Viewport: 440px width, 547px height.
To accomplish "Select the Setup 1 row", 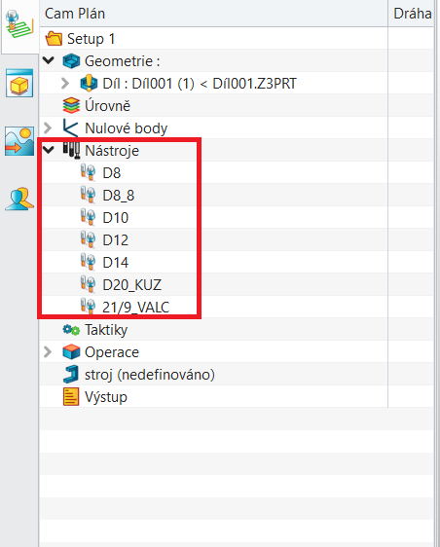I will pos(213,38).
